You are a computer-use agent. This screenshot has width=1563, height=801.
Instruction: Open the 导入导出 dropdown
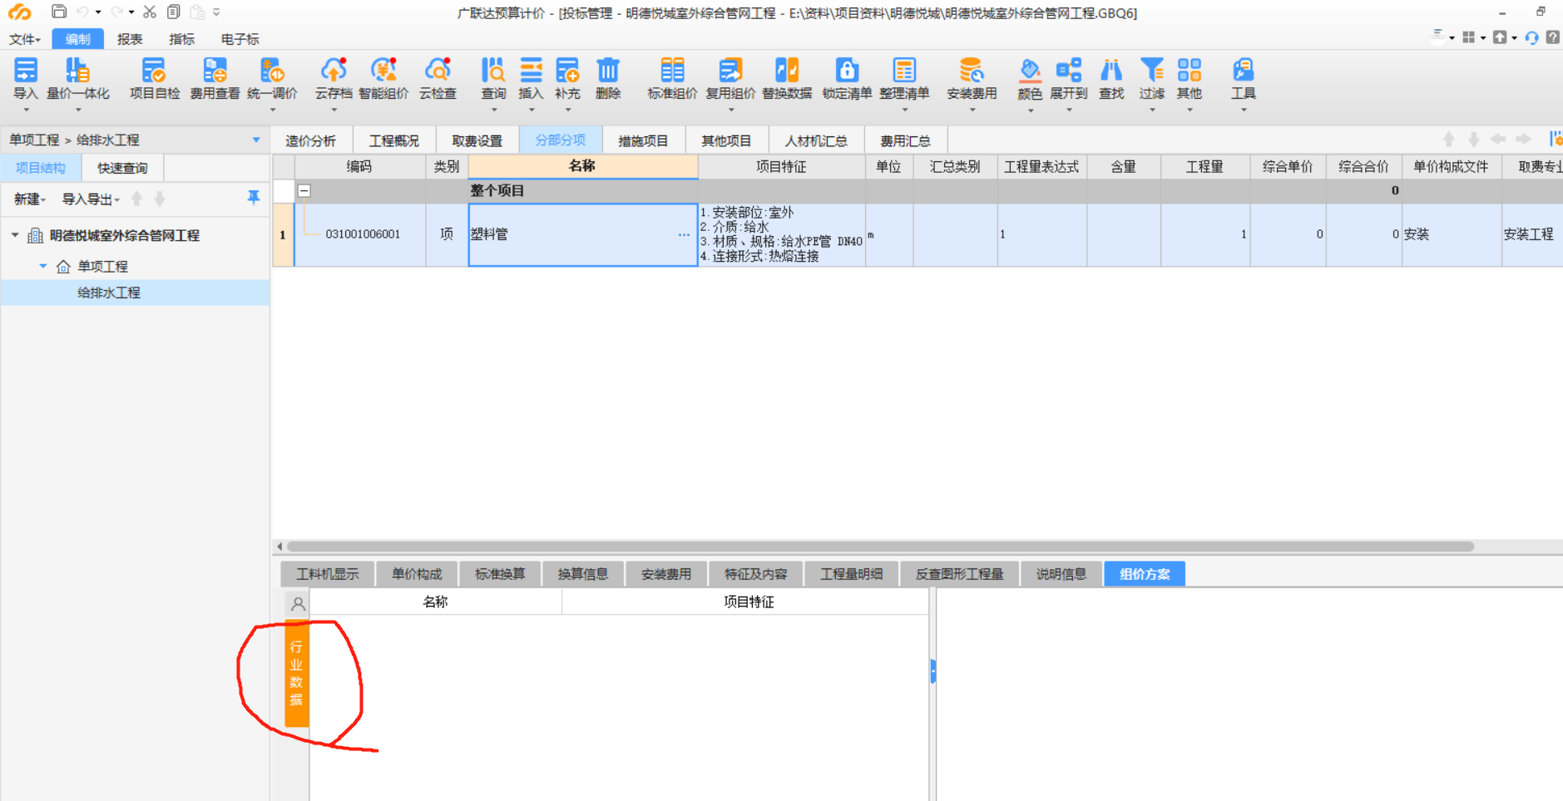(x=91, y=199)
